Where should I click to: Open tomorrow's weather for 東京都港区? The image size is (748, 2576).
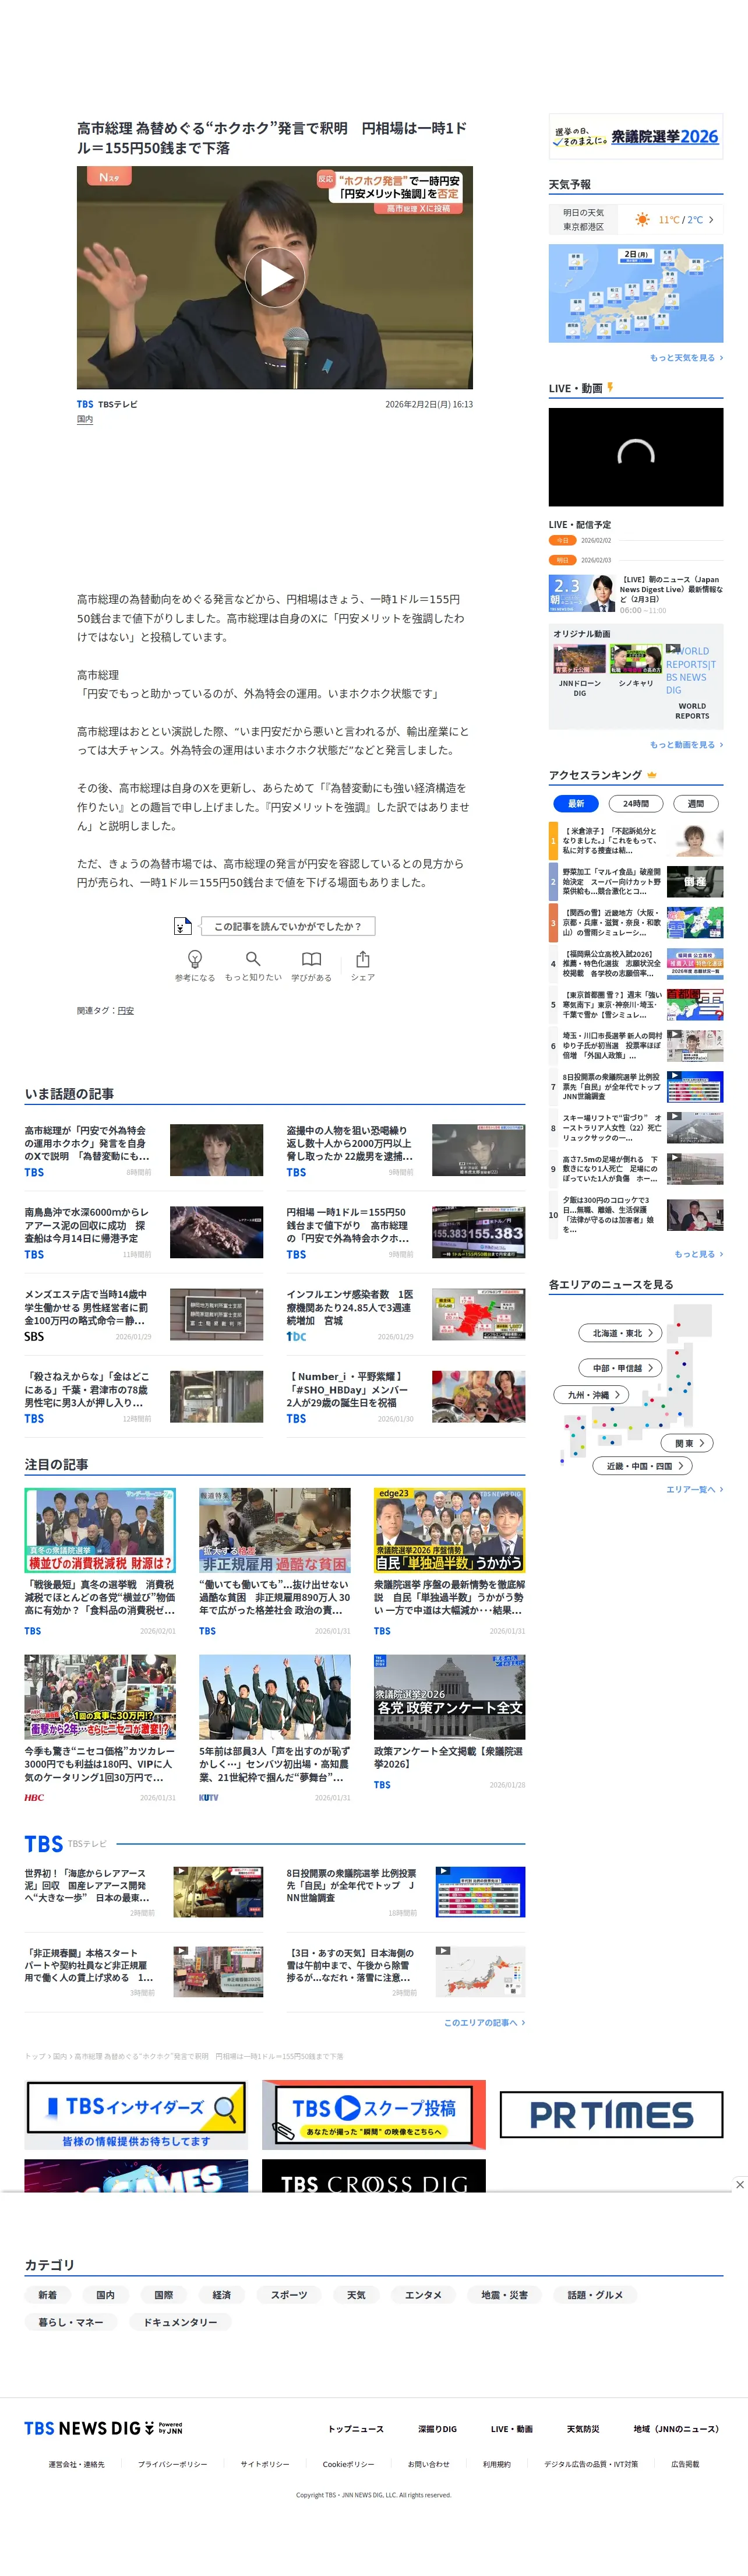tap(636, 219)
